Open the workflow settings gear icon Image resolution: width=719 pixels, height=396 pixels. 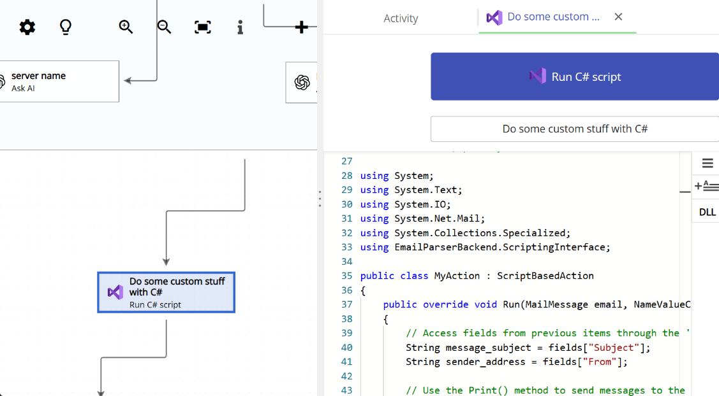pos(27,27)
